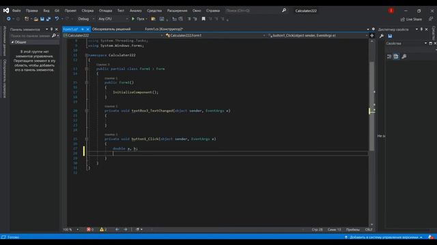437x245 pixels.
Task: Open the Calculater222.Form1 class dropdown
Action: (x=216, y=35)
